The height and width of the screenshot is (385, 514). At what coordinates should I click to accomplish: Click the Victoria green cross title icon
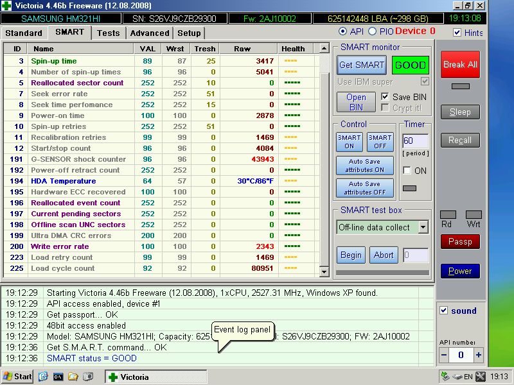pos(6,5)
